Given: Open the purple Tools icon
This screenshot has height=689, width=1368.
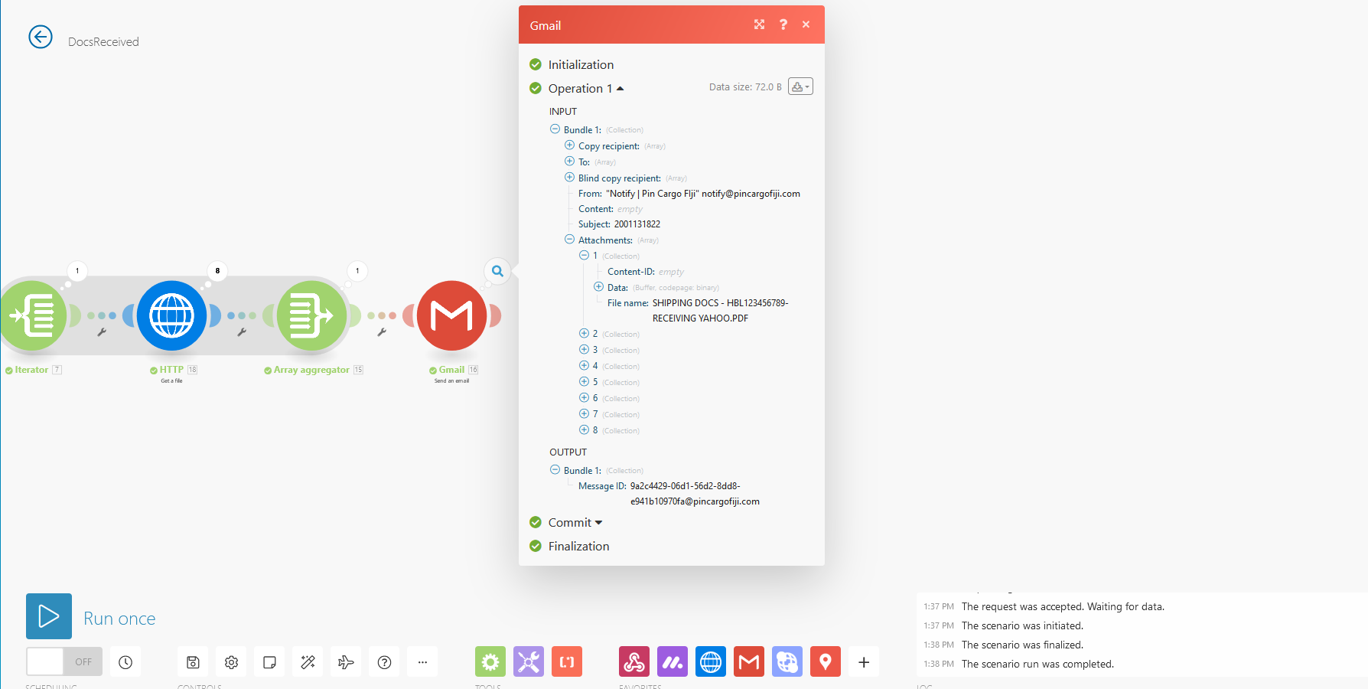Looking at the screenshot, I should tap(529, 662).
